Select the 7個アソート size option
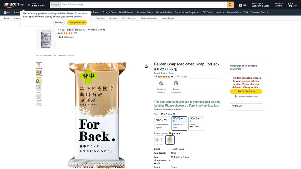Image resolution: width=301 pixels, height=169 pixels. (x=162, y=123)
